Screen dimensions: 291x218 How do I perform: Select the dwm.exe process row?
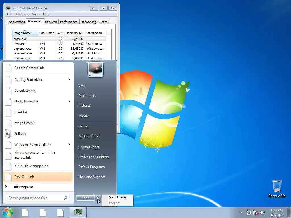point(59,44)
